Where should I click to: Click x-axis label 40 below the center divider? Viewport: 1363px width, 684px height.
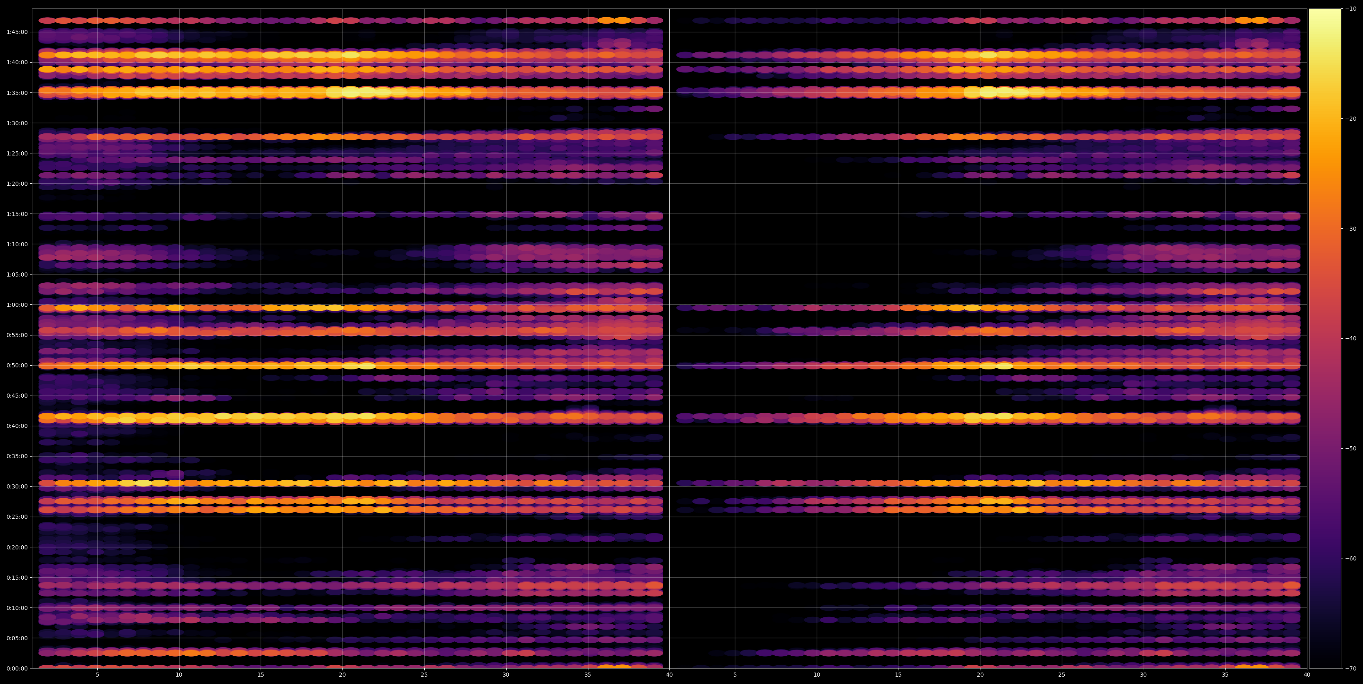point(669,675)
